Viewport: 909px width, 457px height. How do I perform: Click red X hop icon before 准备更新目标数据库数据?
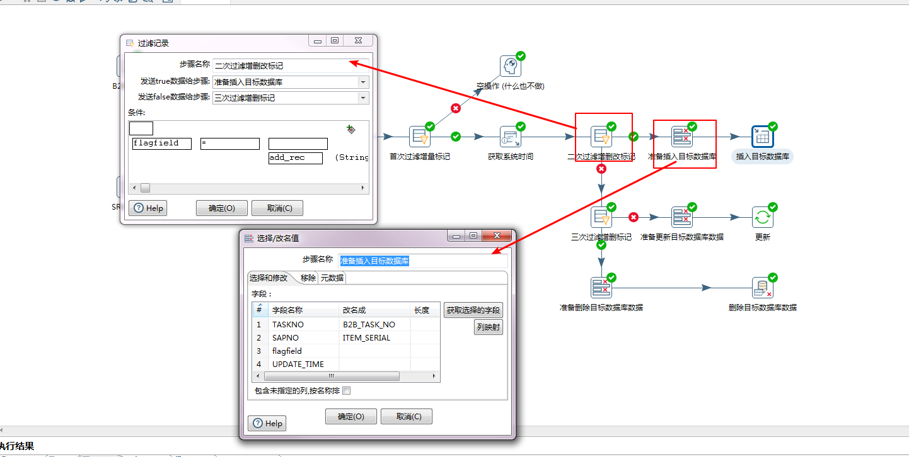coord(634,217)
